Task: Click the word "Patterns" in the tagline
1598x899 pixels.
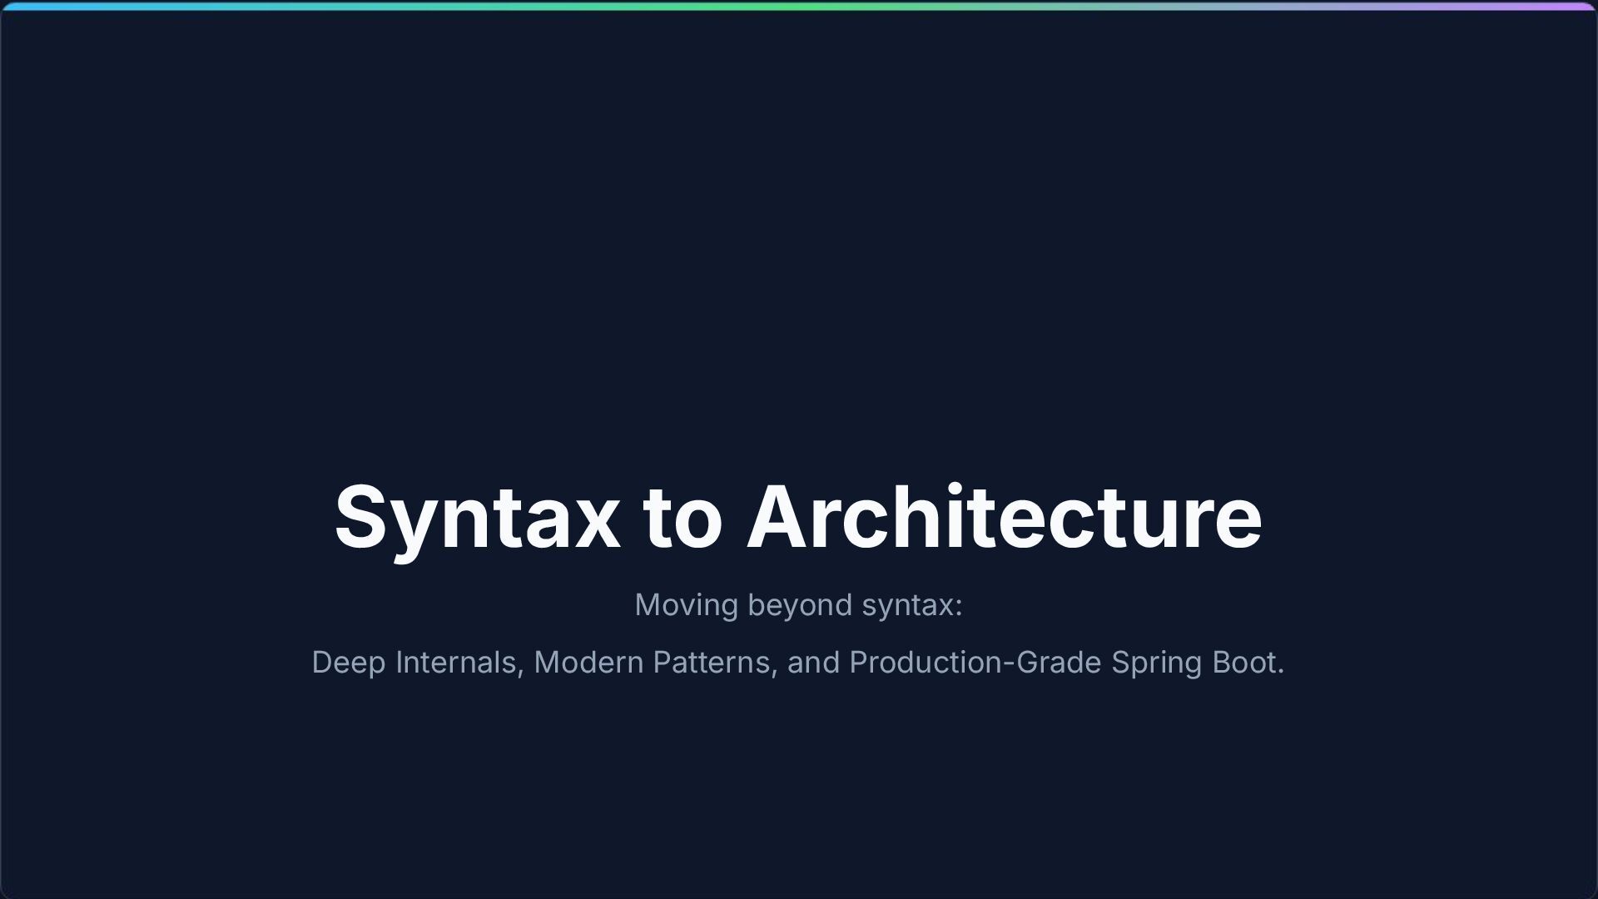Action: coord(714,663)
